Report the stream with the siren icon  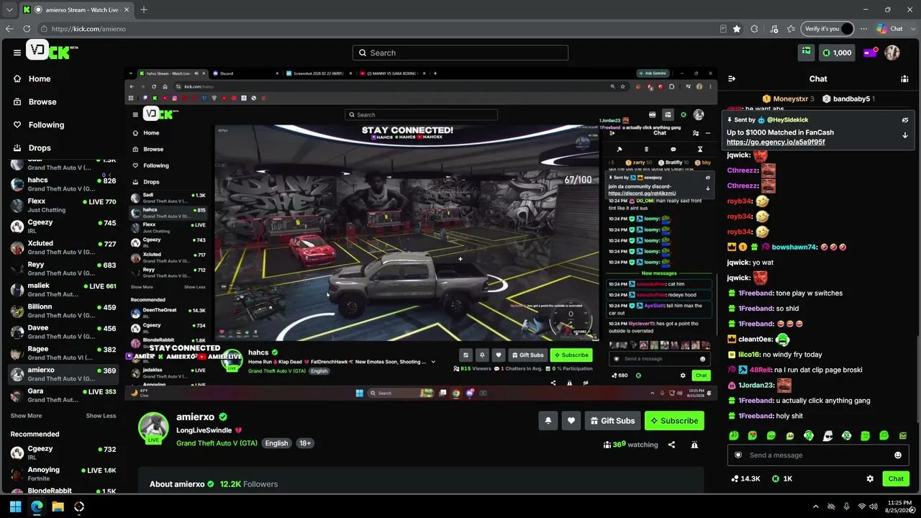tap(694, 445)
